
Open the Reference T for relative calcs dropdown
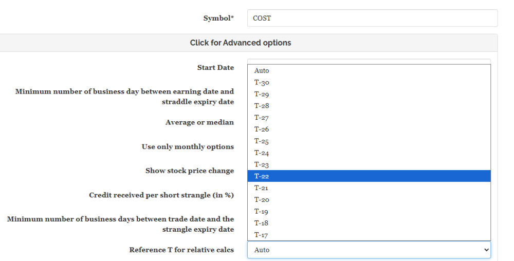tap(369, 250)
